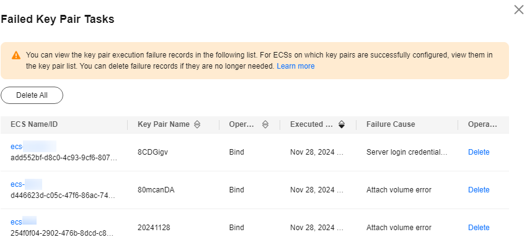Image resolution: width=527 pixels, height=245 pixels.
Task: Delete the 20241128 failed record
Action: (x=479, y=228)
